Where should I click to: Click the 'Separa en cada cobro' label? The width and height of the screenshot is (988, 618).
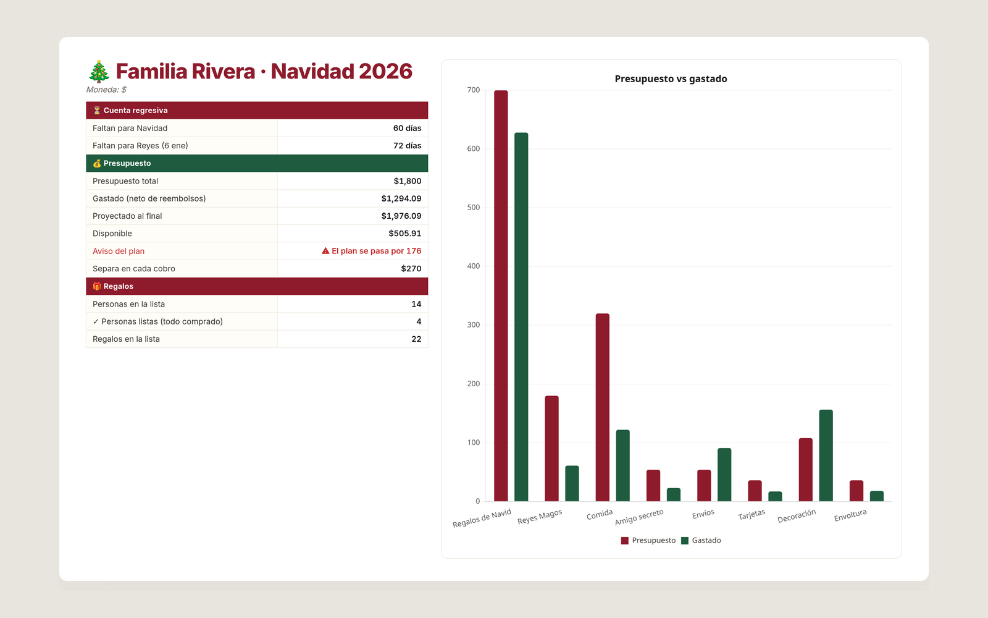click(x=134, y=269)
